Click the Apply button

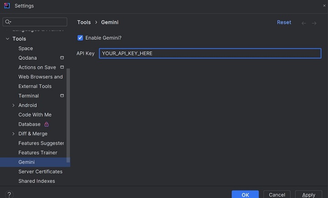point(308,194)
